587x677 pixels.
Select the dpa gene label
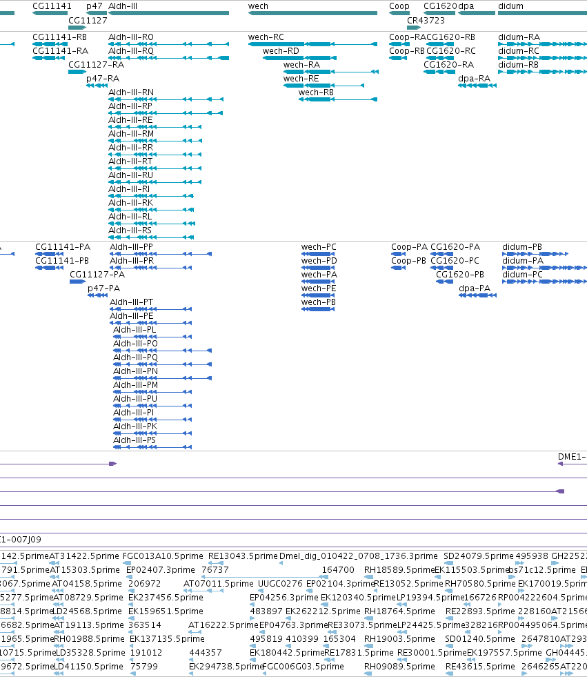click(466, 6)
